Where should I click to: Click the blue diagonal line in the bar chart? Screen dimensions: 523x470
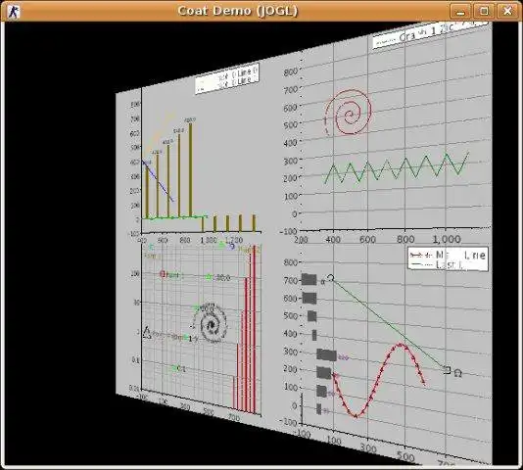158,181
